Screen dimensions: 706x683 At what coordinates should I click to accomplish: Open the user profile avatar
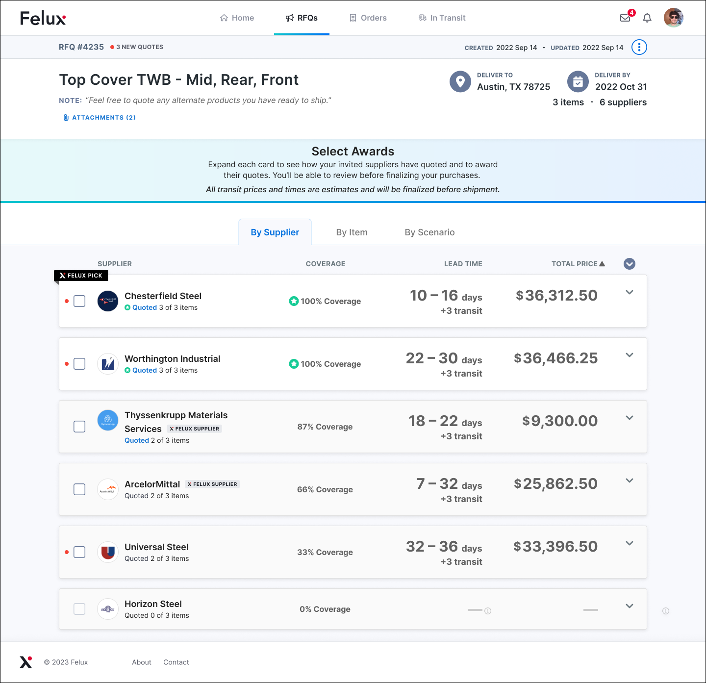pyautogui.click(x=674, y=18)
